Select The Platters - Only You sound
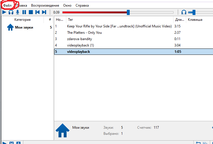Screen dimensions: 213x144 pyautogui.click(x=133, y=33)
